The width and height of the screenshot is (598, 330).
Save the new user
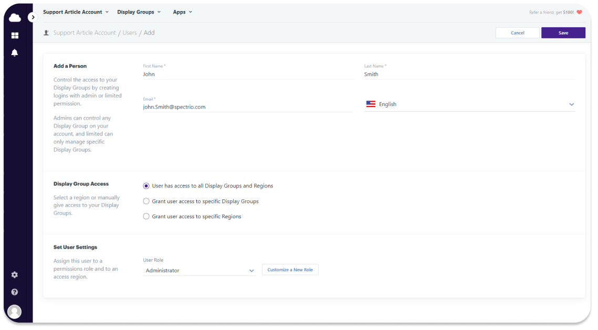tap(563, 33)
